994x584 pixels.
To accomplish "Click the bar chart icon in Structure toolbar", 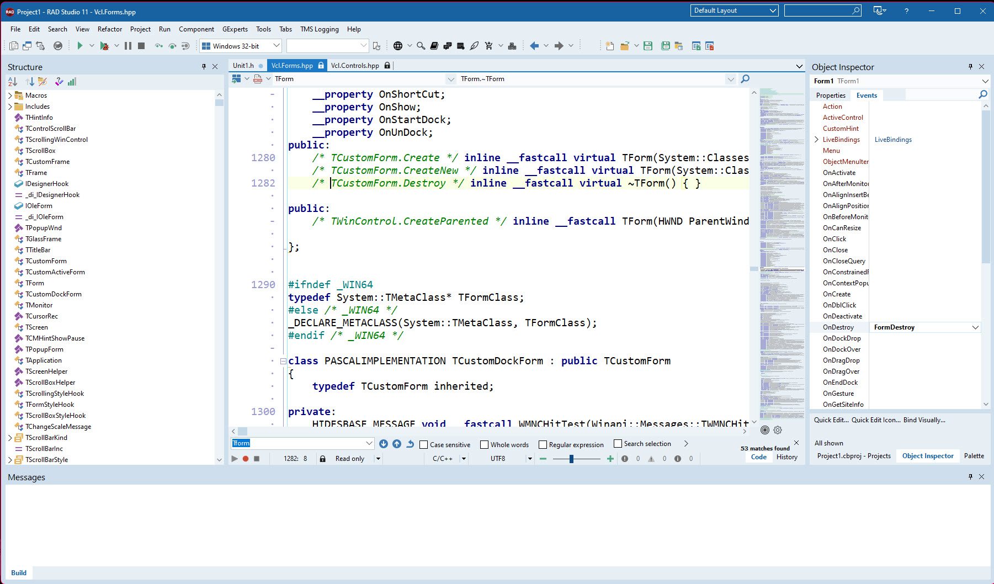I will pyautogui.click(x=72, y=82).
